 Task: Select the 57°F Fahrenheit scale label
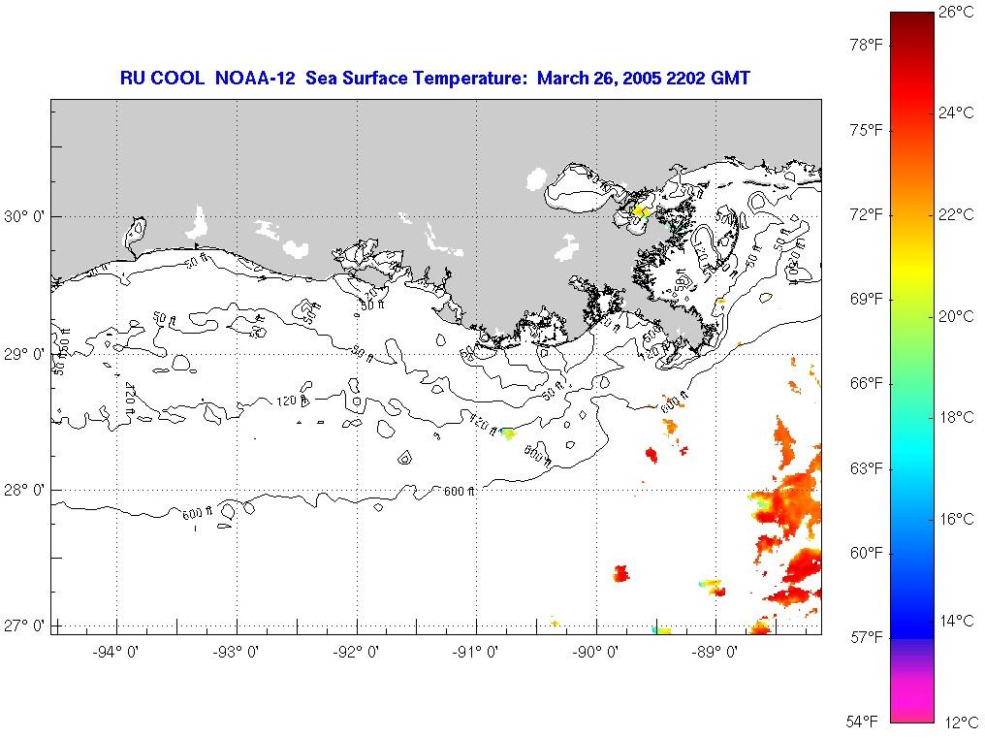[867, 638]
